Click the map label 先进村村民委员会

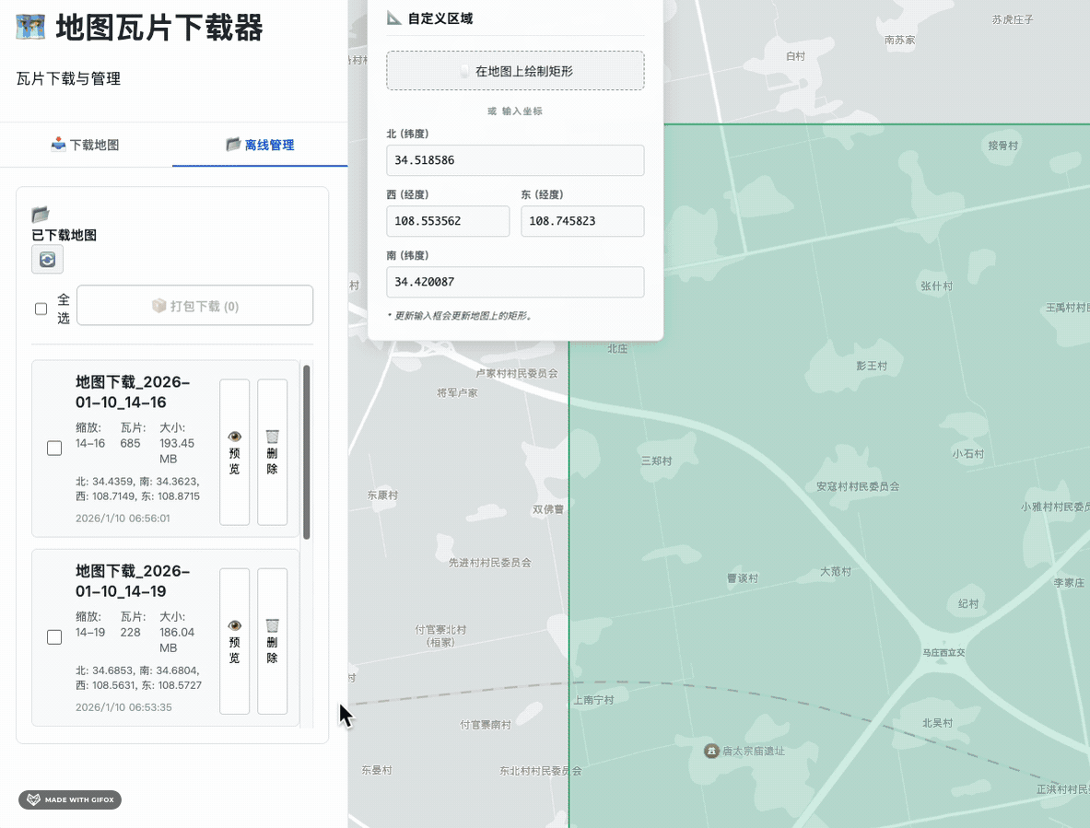coord(489,563)
